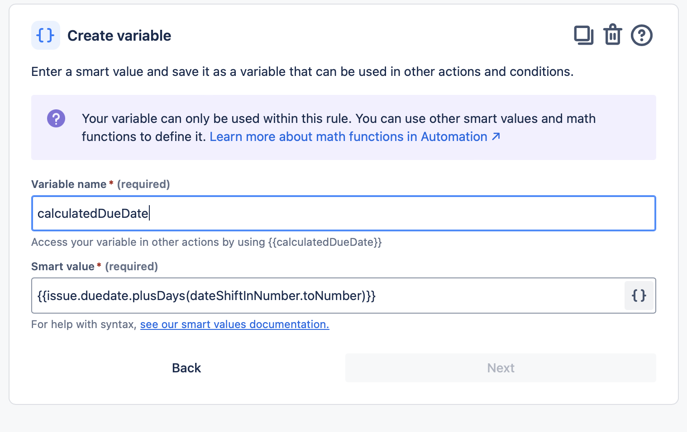Screen dimensions: 687x432
Task: Click the Next button
Action: tap(501, 368)
